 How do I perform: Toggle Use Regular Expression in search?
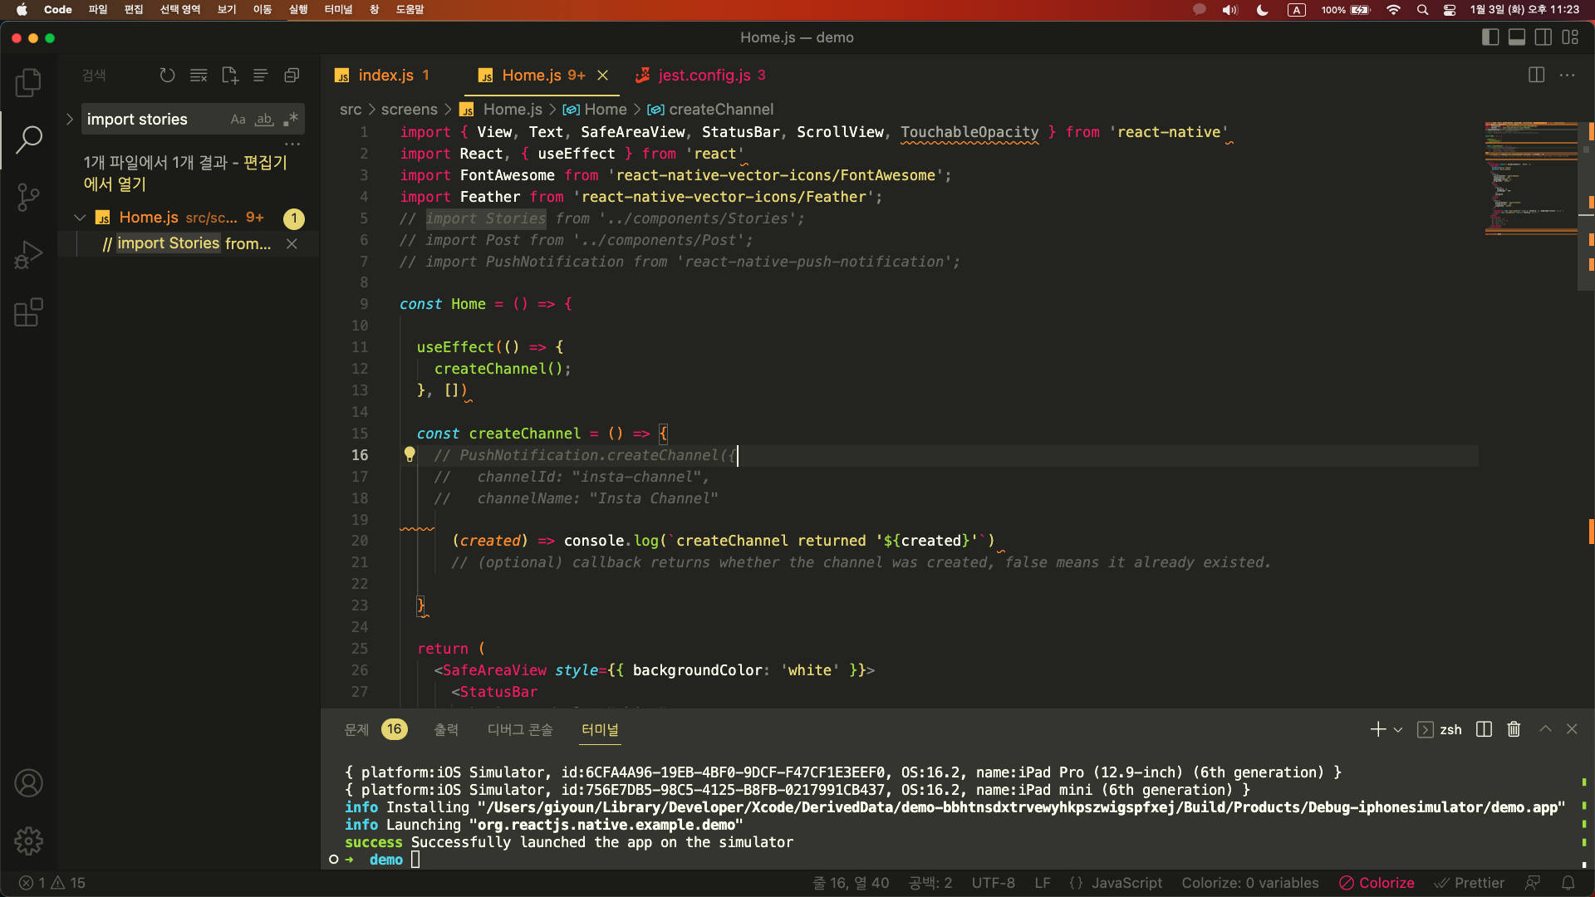pyautogui.click(x=290, y=119)
